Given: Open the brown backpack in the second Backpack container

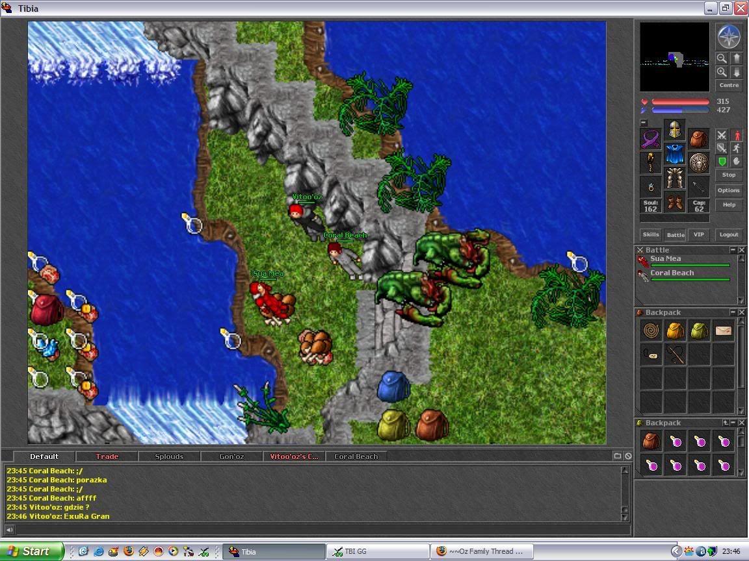Looking at the screenshot, I should coord(651,442).
